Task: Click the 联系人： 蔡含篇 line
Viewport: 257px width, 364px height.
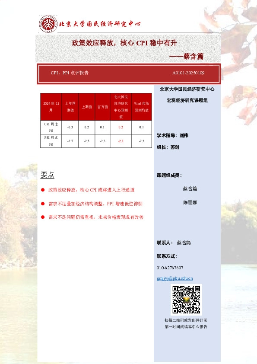Action: point(174,243)
